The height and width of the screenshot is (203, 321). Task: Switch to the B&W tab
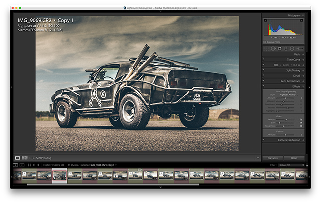click(296, 65)
